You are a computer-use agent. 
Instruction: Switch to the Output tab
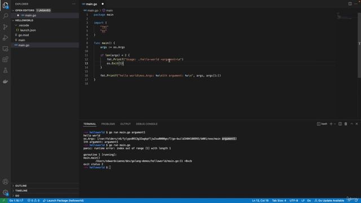(125, 124)
